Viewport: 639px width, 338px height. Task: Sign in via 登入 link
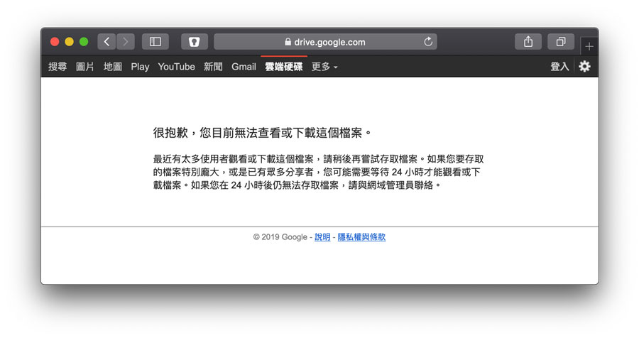tap(559, 67)
